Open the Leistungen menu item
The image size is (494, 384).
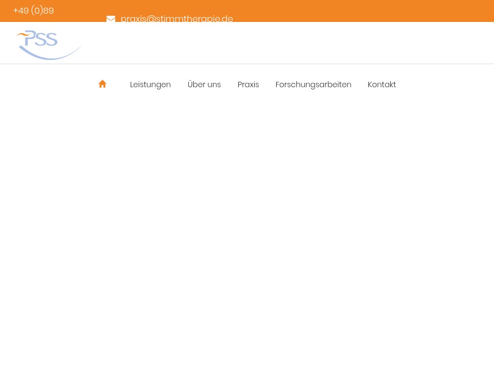coord(150,84)
